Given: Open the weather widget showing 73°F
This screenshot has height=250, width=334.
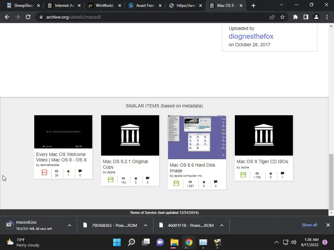Looking at the screenshot, I should click(x=23, y=242).
